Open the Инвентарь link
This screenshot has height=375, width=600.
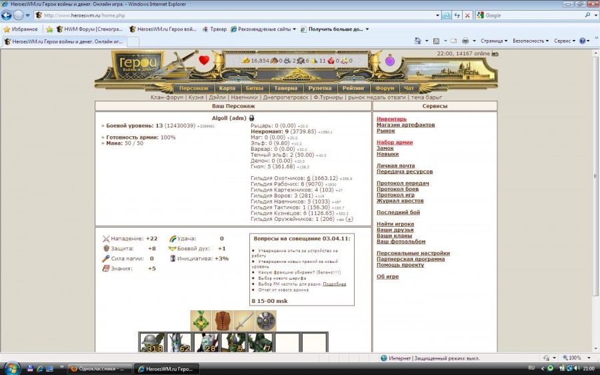tap(391, 119)
